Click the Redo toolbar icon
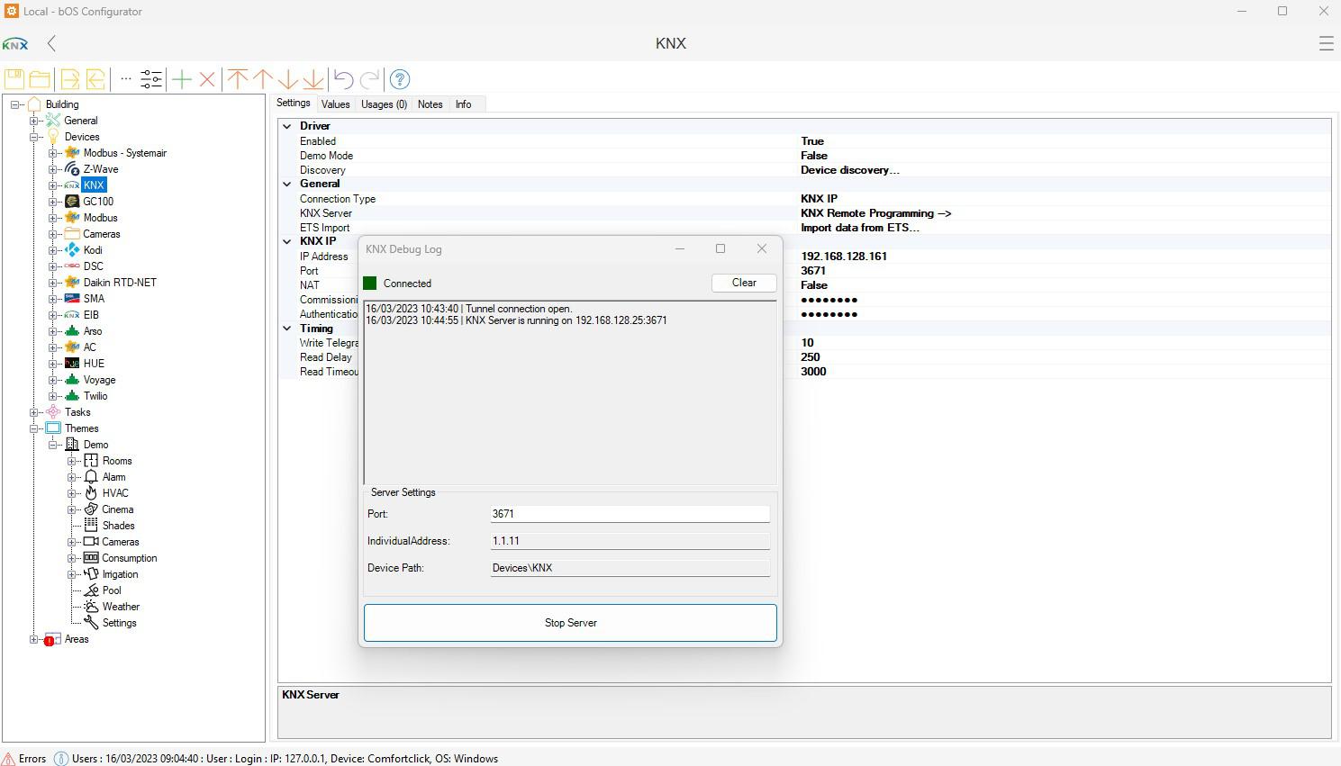Viewport: 1341px width, 766px height. point(369,79)
